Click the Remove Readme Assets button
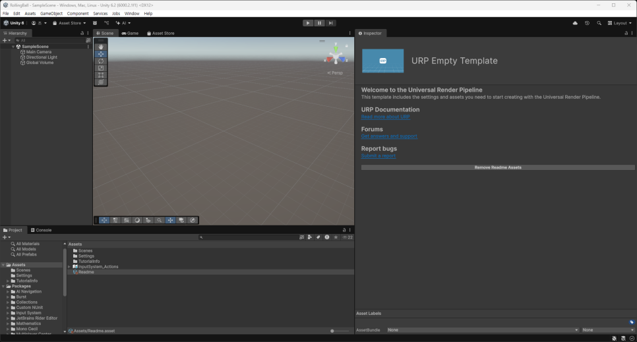This screenshot has width=637, height=342. tap(498, 167)
